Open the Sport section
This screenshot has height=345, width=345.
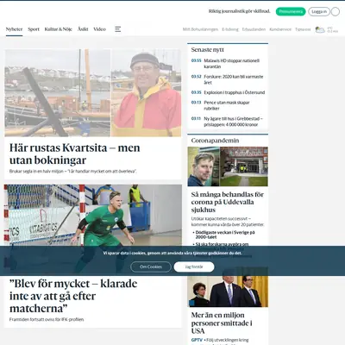coord(34,29)
